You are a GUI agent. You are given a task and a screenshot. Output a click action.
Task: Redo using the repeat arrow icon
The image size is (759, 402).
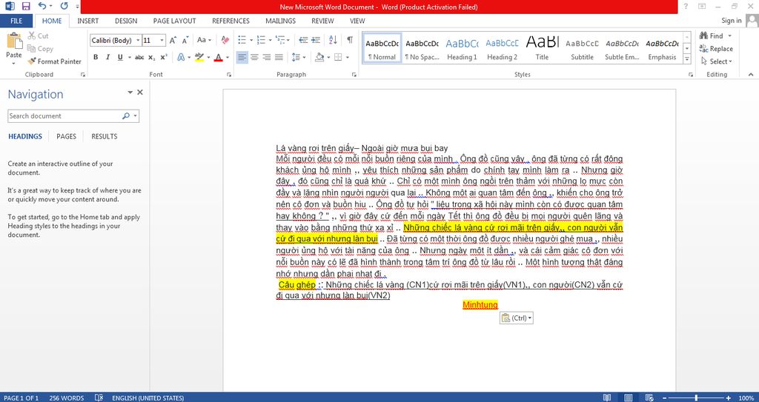pos(64,6)
